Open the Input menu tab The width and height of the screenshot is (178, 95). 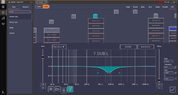(128, 7)
